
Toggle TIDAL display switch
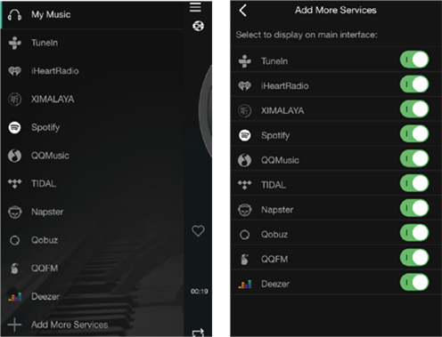point(414,183)
